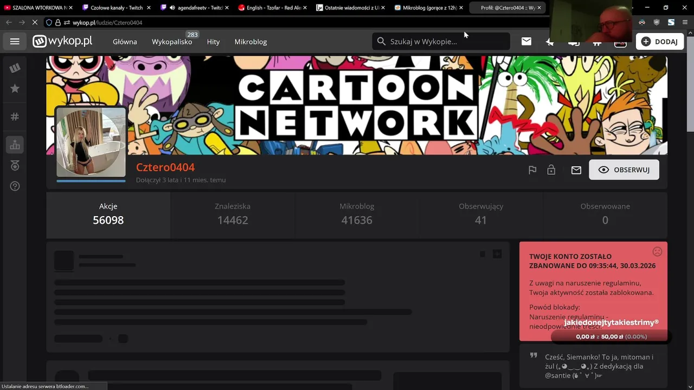Click the padlock site security icon

pyautogui.click(x=58, y=22)
